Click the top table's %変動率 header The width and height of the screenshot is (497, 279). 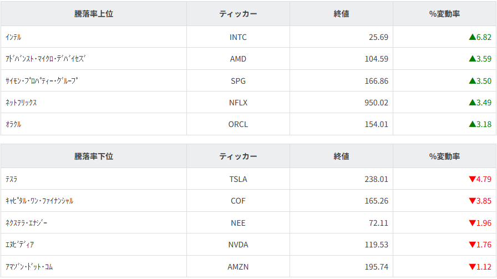pos(444,14)
